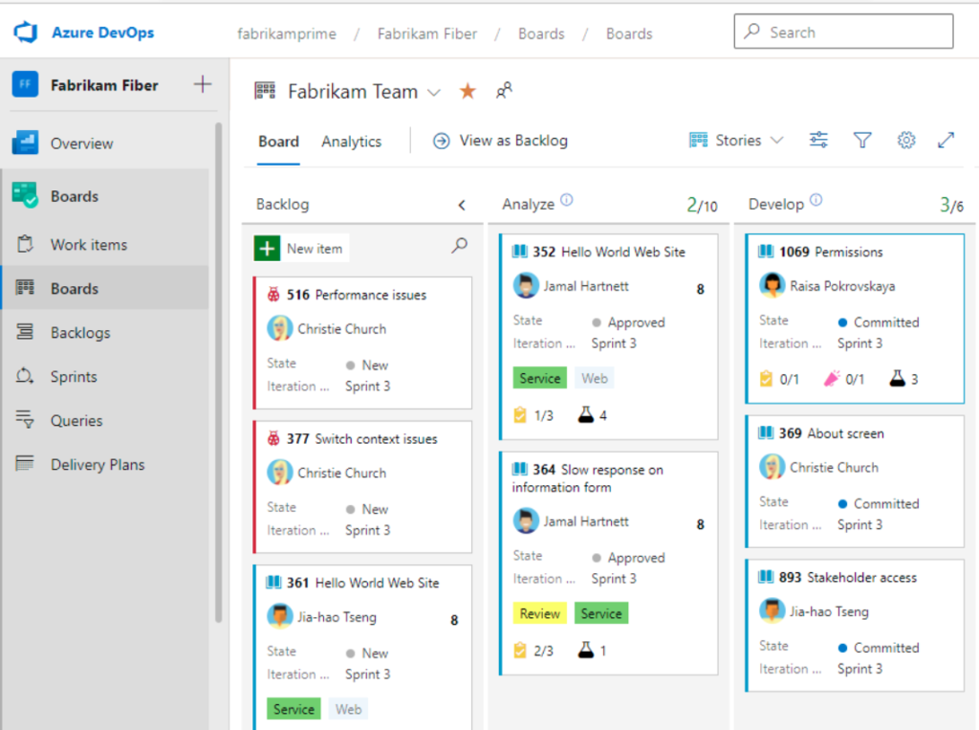Open board settings gear icon
Screen dimensions: 979x730
[905, 141]
